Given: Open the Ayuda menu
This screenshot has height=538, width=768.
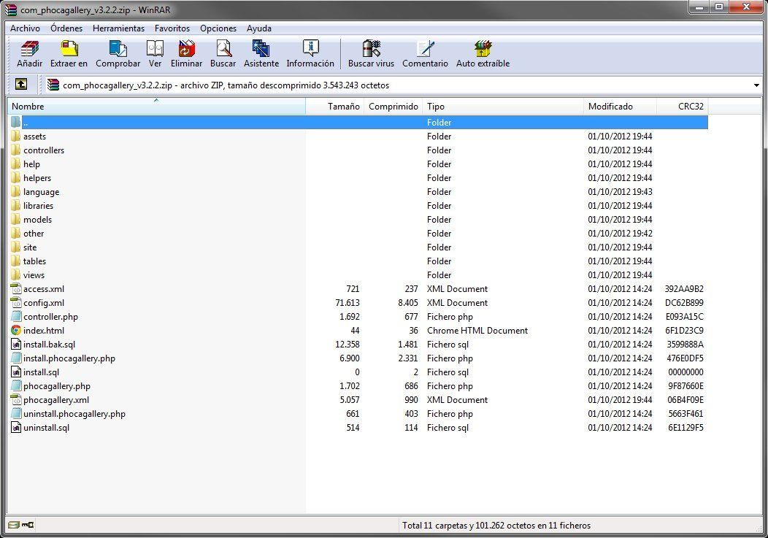Looking at the screenshot, I should pos(258,28).
